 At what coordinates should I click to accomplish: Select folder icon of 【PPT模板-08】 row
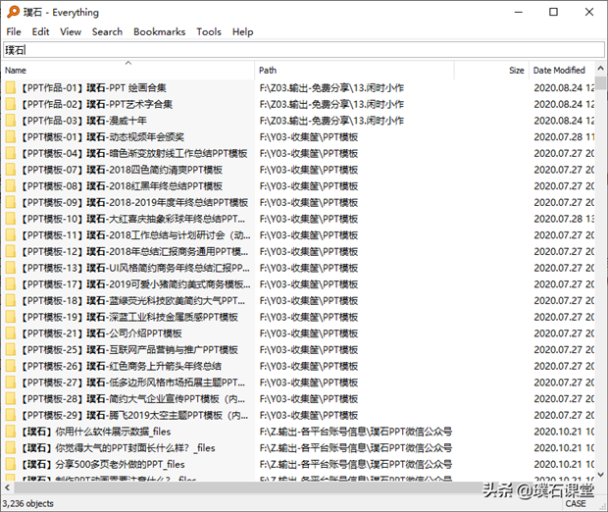tap(11, 186)
